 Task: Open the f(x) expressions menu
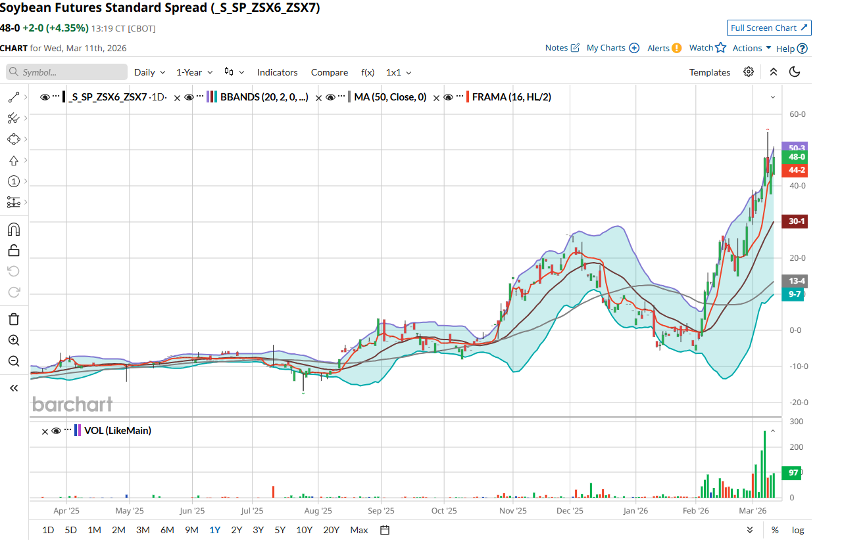(x=368, y=72)
